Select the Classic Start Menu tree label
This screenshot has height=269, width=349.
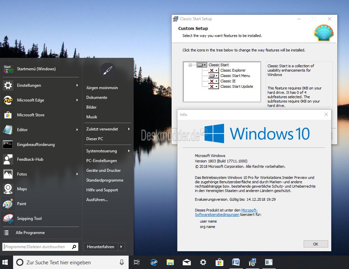click(235, 76)
